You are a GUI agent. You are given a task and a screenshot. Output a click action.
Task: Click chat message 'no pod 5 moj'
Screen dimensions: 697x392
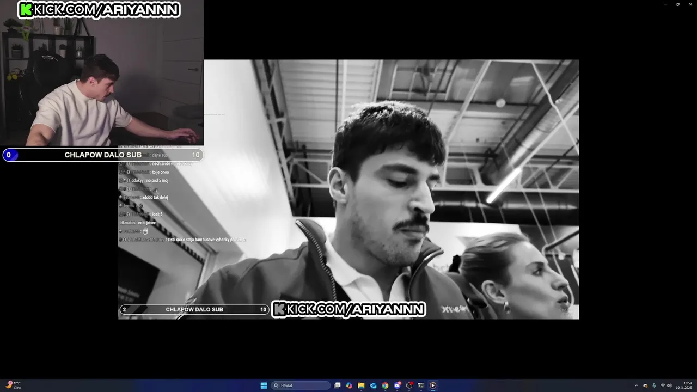pyautogui.click(x=157, y=180)
